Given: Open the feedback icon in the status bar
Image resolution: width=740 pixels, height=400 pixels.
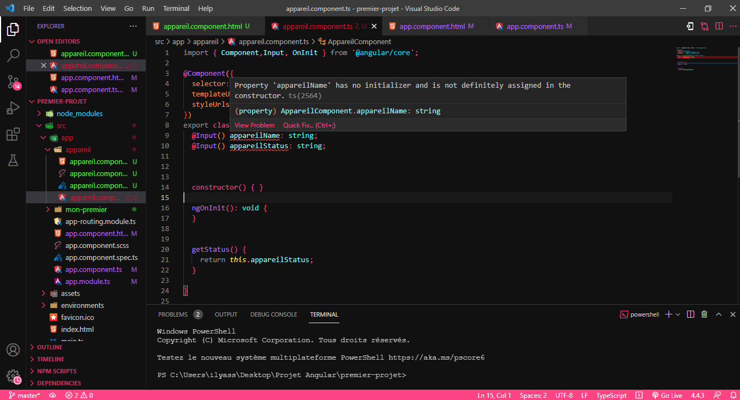Looking at the screenshot, I should click(x=718, y=395).
